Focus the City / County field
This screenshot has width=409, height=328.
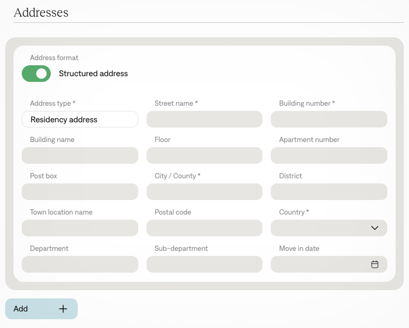204,192
